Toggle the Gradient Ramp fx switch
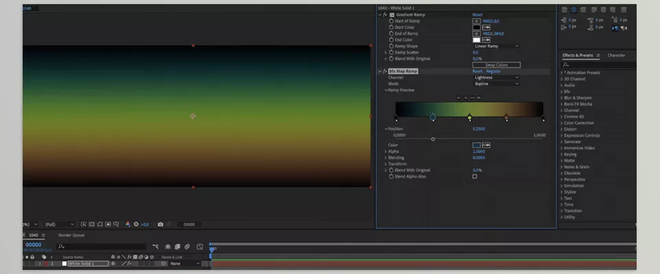Viewport: 660px width, 274px height. click(x=385, y=14)
